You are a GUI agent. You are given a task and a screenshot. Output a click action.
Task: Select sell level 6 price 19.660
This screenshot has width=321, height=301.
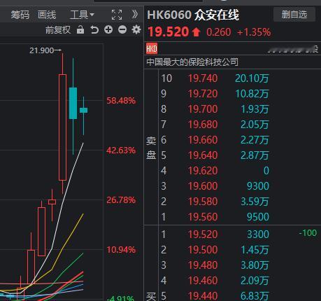coord(203,140)
